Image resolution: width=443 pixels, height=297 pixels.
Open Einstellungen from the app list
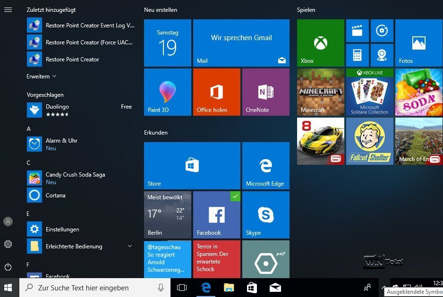[80, 229]
